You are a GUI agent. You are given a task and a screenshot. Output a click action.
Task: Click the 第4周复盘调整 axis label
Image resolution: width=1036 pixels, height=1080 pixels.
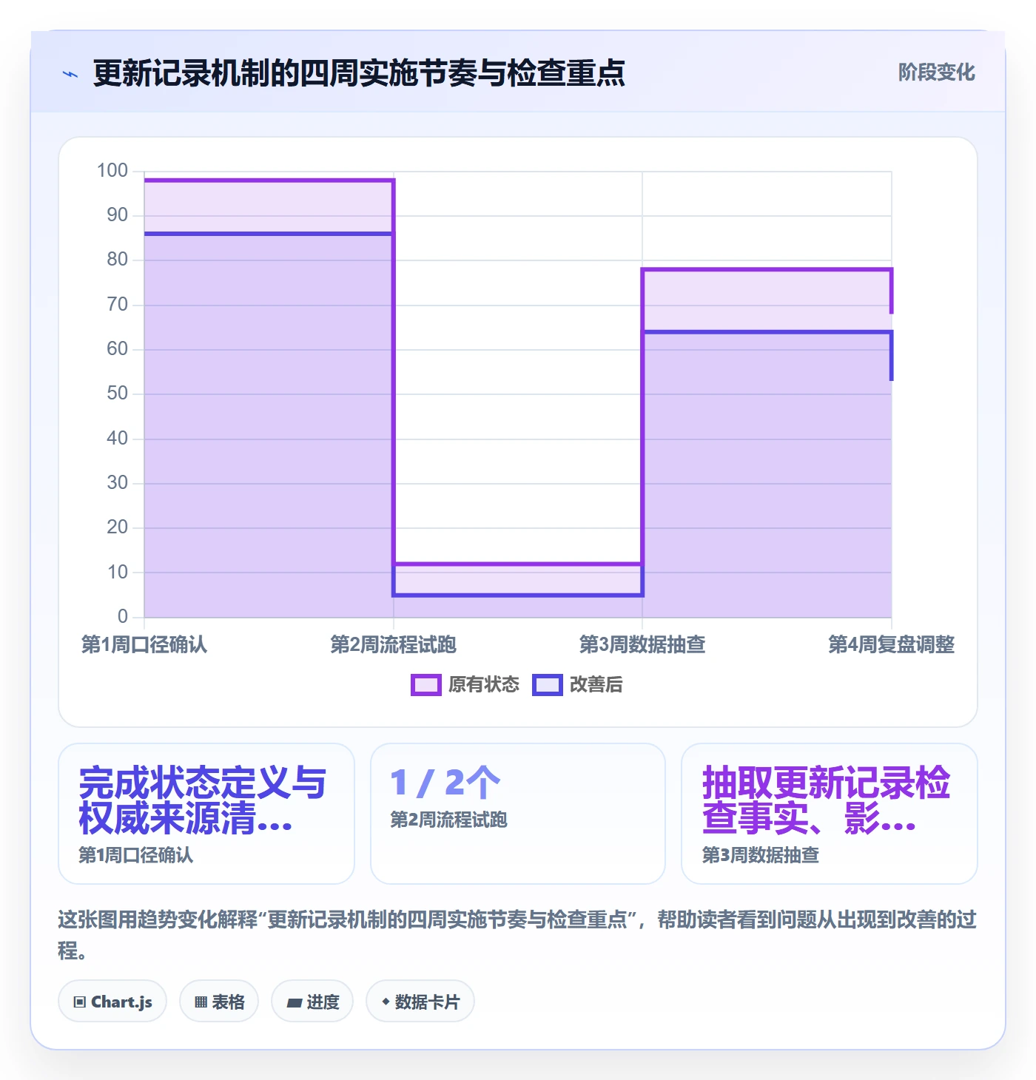point(891,644)
